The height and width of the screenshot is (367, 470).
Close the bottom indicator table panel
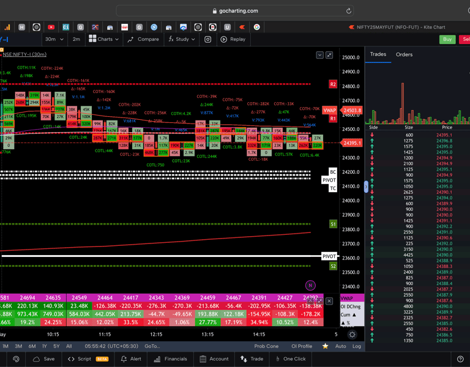click(x=329, y=301)
